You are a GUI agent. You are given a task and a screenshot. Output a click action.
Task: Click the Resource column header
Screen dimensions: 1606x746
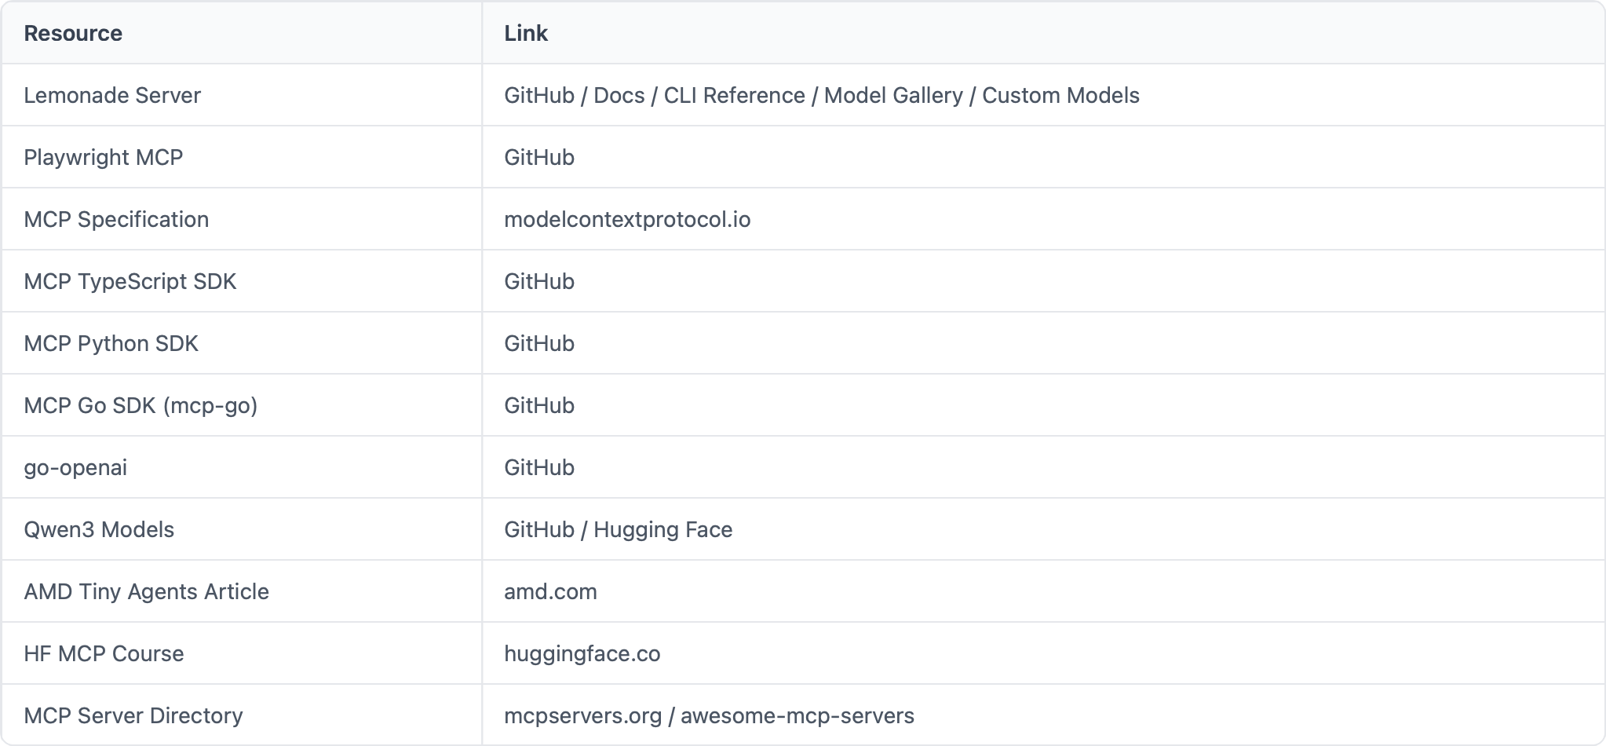coord(73,33)
